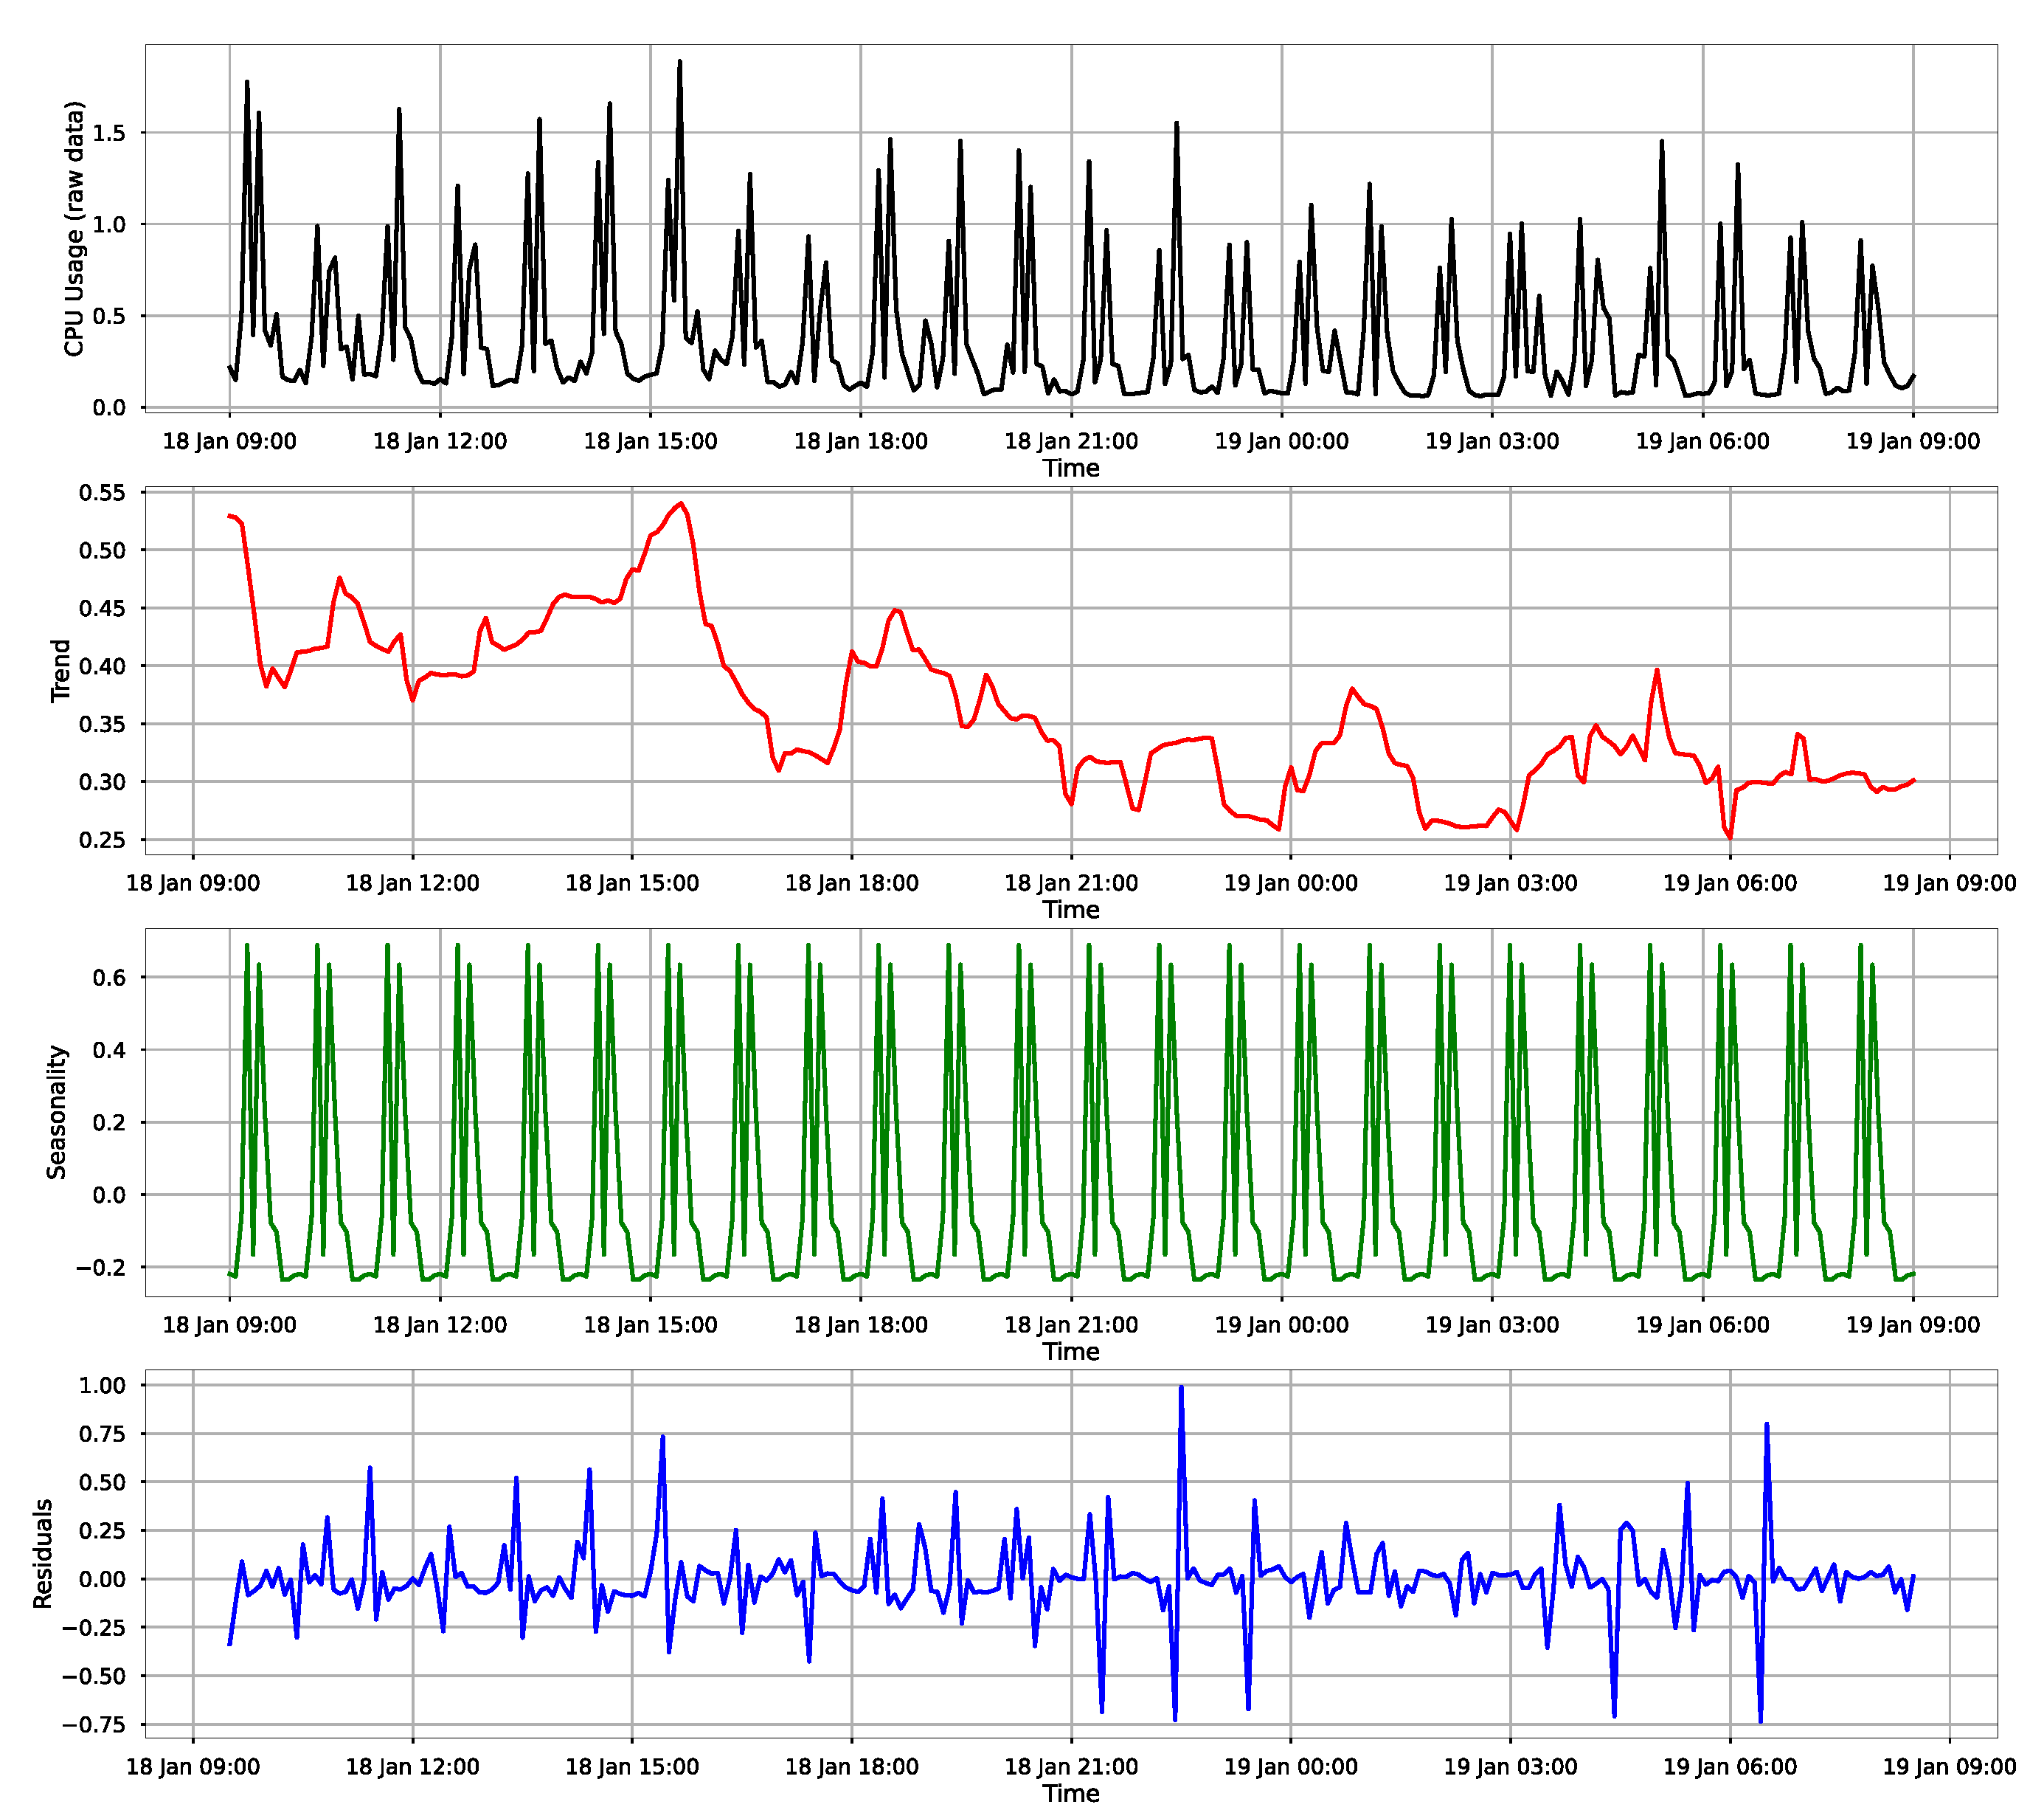The height and width of the screenshot is (1810, 2044).
Task: Click "19 Jan 06:00" under the Trend plot
Action: pos(1730,883)
